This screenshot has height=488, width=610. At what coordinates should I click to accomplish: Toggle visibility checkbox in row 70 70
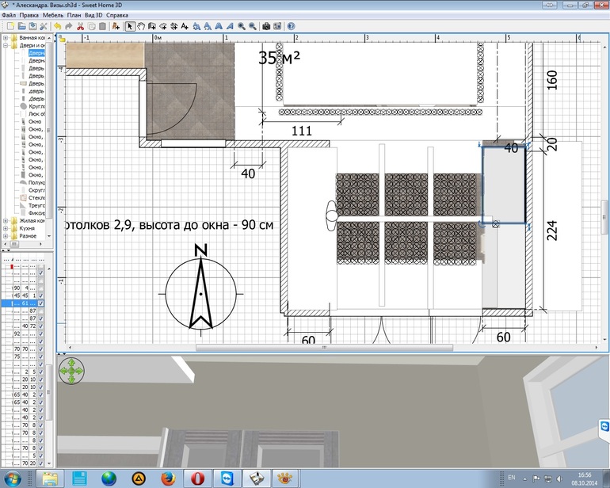click(x=41, y=349)
